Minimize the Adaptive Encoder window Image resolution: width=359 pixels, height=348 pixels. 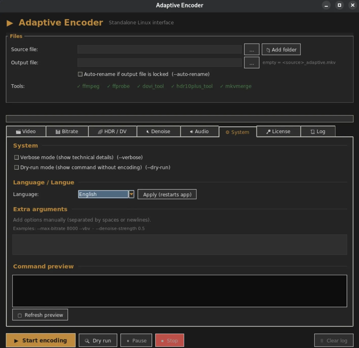[x=326, y=5]
